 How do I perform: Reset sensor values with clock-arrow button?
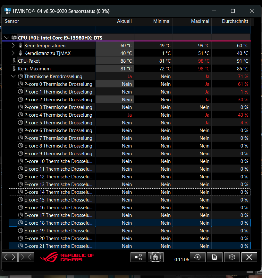(198, 257)
